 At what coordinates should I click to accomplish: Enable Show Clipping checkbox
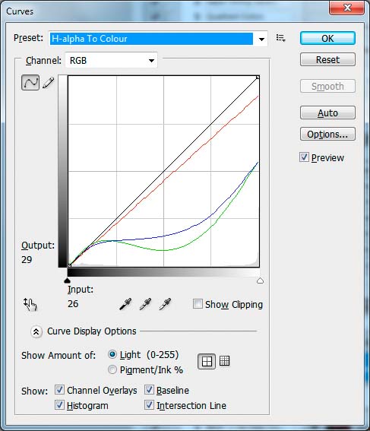198,304
